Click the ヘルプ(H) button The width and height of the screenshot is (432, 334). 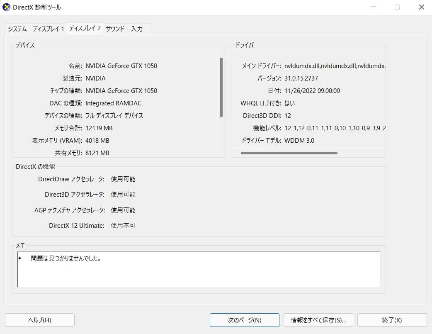tap(39, 320)
